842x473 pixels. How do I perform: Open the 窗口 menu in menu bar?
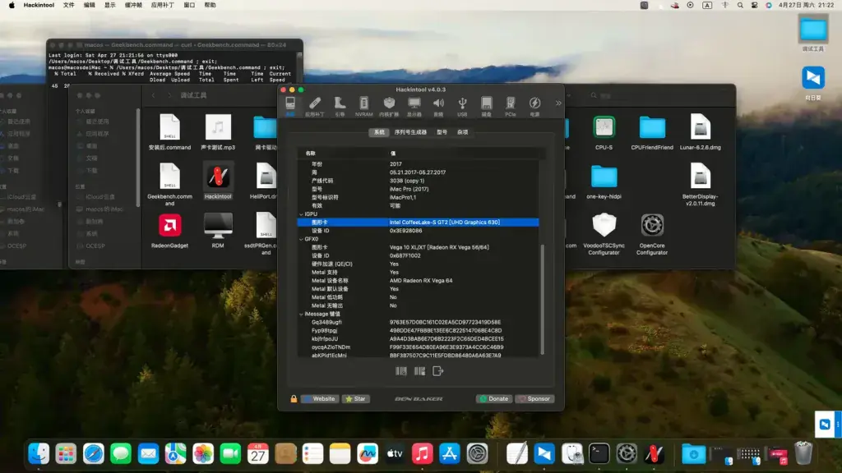click(x=190, y=6)
